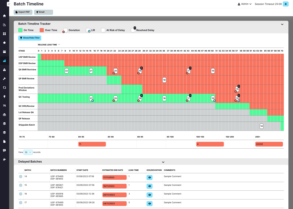The height and width of the screenshot is (209, 293).
Task: Click the LIR legend marker
Action: tap(88, 30)
